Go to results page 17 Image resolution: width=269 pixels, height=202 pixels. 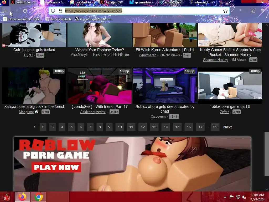point(200,127)
